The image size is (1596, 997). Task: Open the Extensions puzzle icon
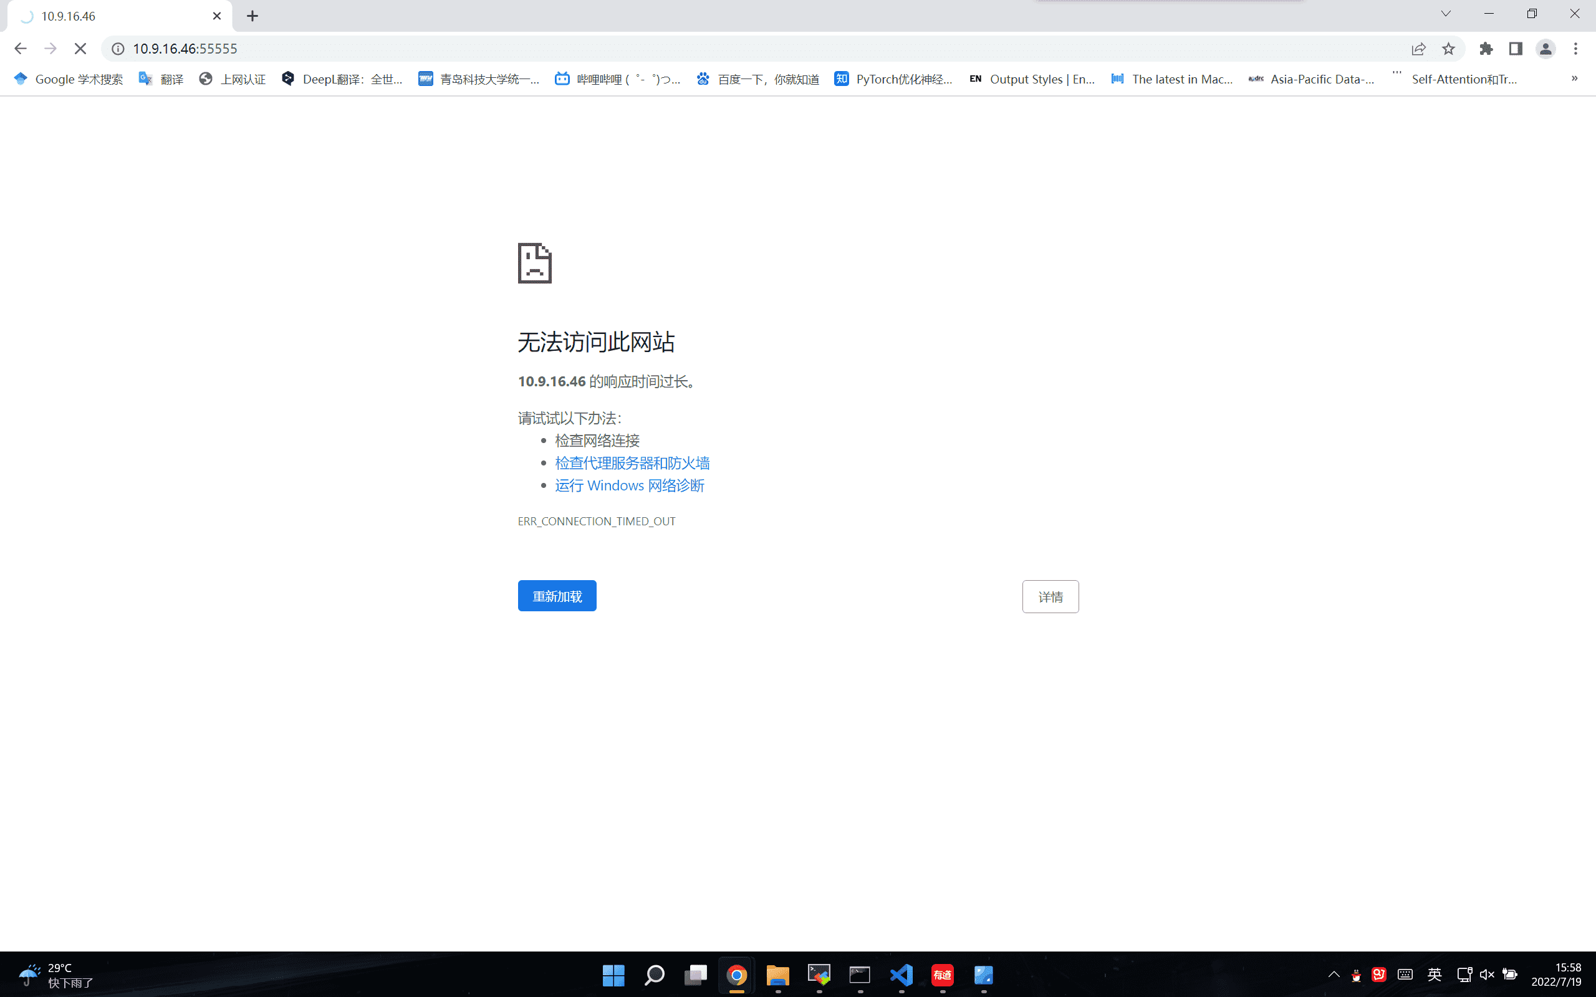[x=1486, y=49]
